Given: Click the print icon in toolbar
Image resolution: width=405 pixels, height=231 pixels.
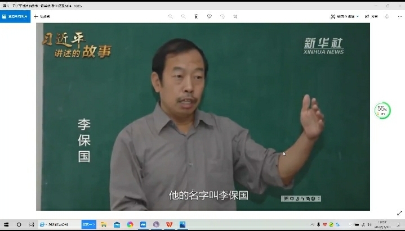Looking at the screenshot, I should 386,16.
